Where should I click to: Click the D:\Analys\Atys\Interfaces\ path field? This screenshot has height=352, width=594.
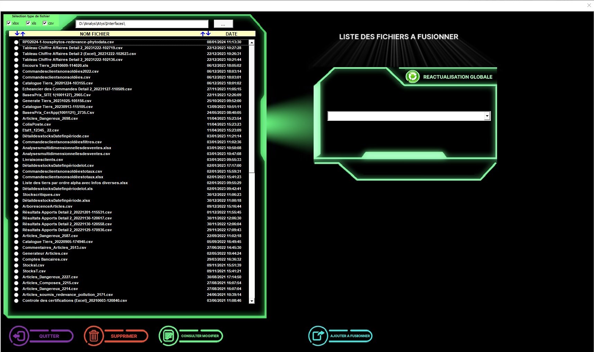click(x=142, y=24)
